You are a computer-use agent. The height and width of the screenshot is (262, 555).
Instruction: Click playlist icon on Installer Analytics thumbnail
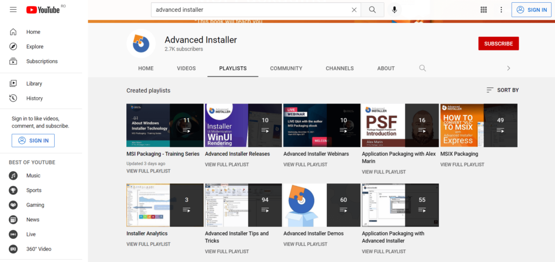click(186, 210)
